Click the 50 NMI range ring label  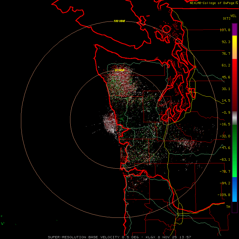click(119, 70)
